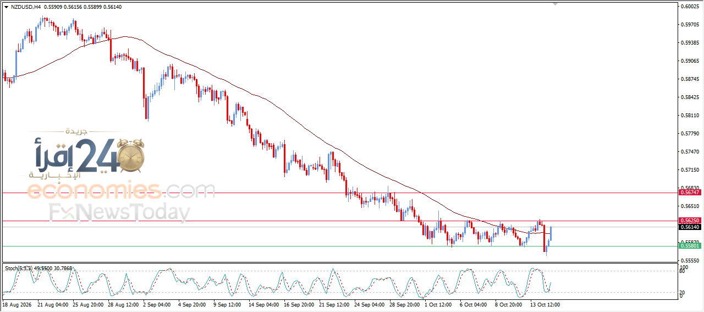Click the 0.60025 price axis value
The height and width of the screenshot is (312, 704).
[691, 7]
